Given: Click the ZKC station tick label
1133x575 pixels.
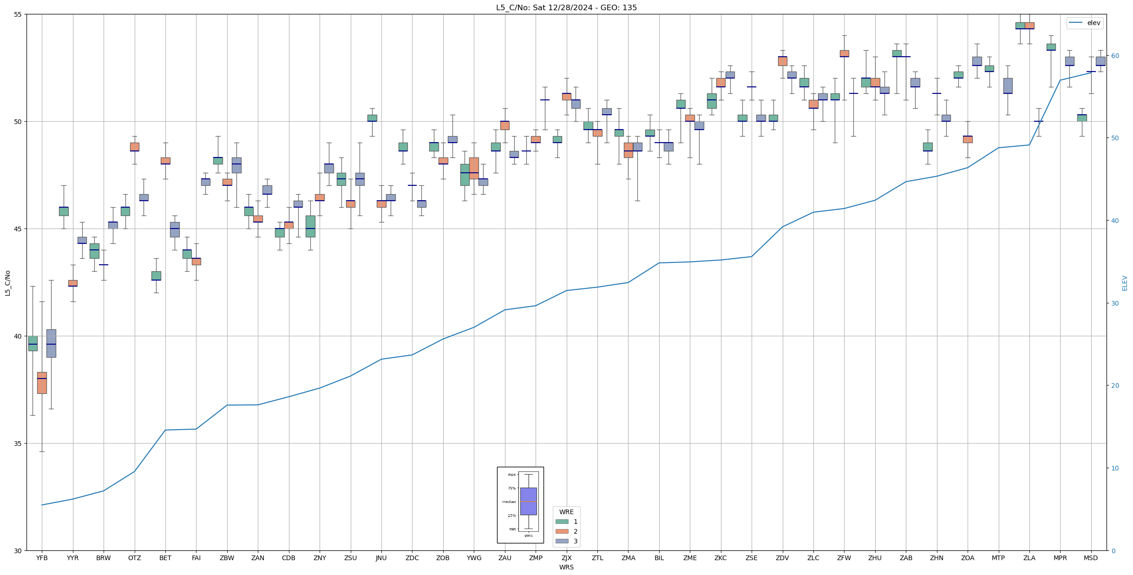Looking at the screenshot, I should tap(720, 558).
